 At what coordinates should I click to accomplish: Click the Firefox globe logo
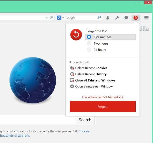click(x=33, y=80)
